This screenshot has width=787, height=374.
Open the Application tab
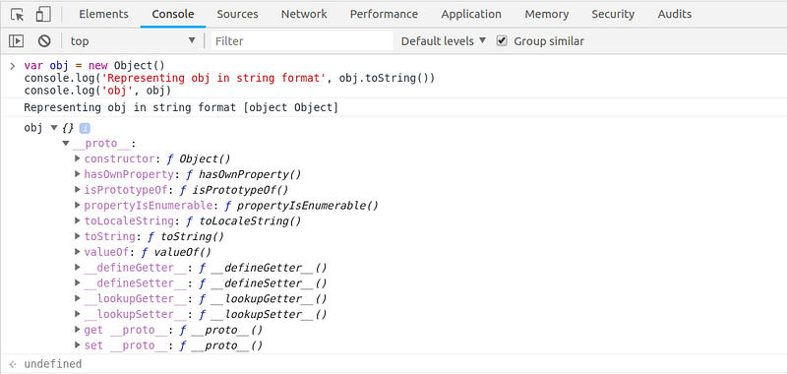471,14
